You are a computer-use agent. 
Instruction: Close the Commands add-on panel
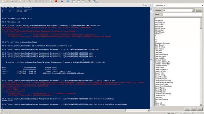pos(202,5)
